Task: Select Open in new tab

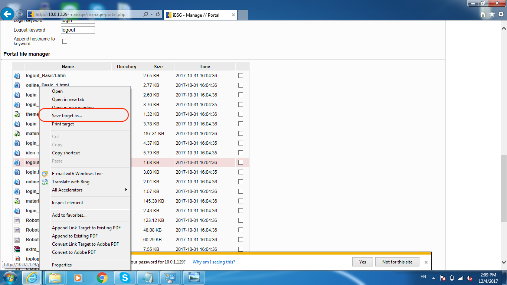Action: point(68,99)
